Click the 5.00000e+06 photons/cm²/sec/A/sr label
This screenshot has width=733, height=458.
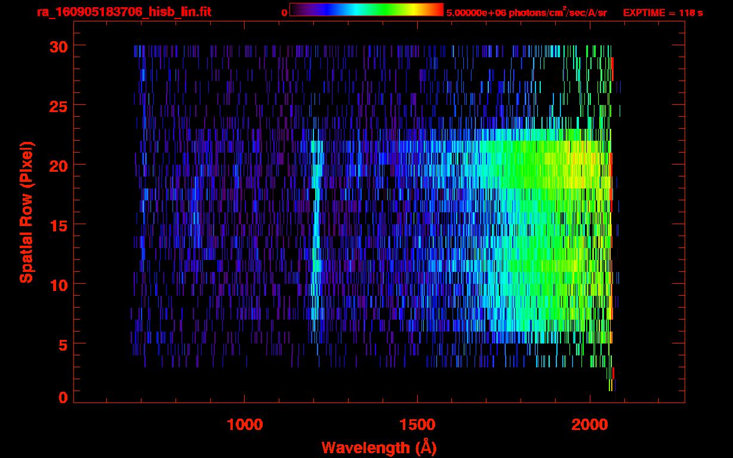click(526, 12)
